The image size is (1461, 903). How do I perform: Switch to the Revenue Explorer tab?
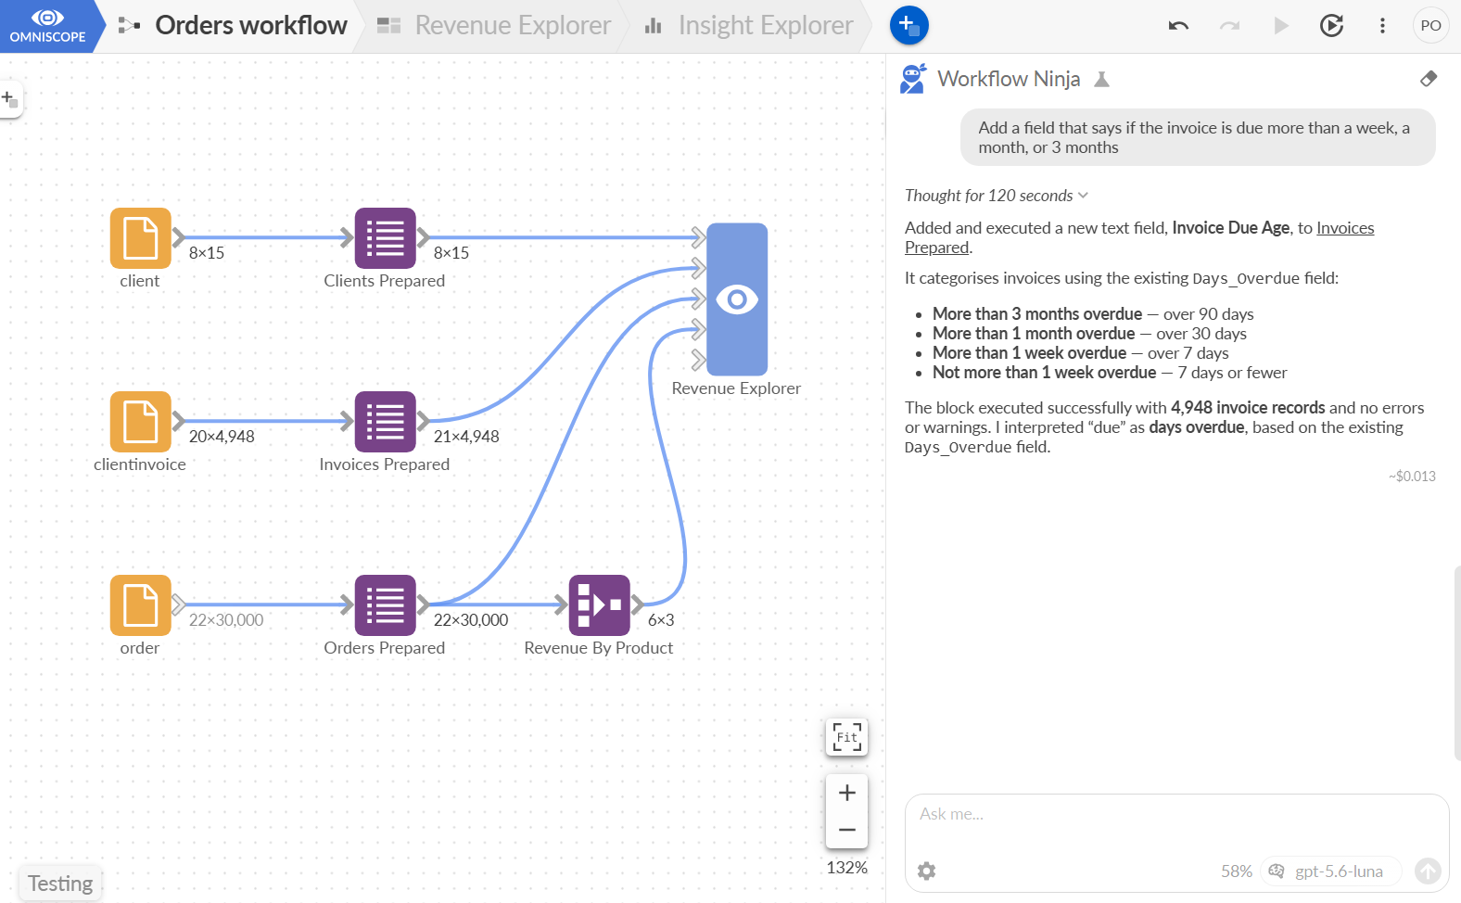[x=494, y=26]
